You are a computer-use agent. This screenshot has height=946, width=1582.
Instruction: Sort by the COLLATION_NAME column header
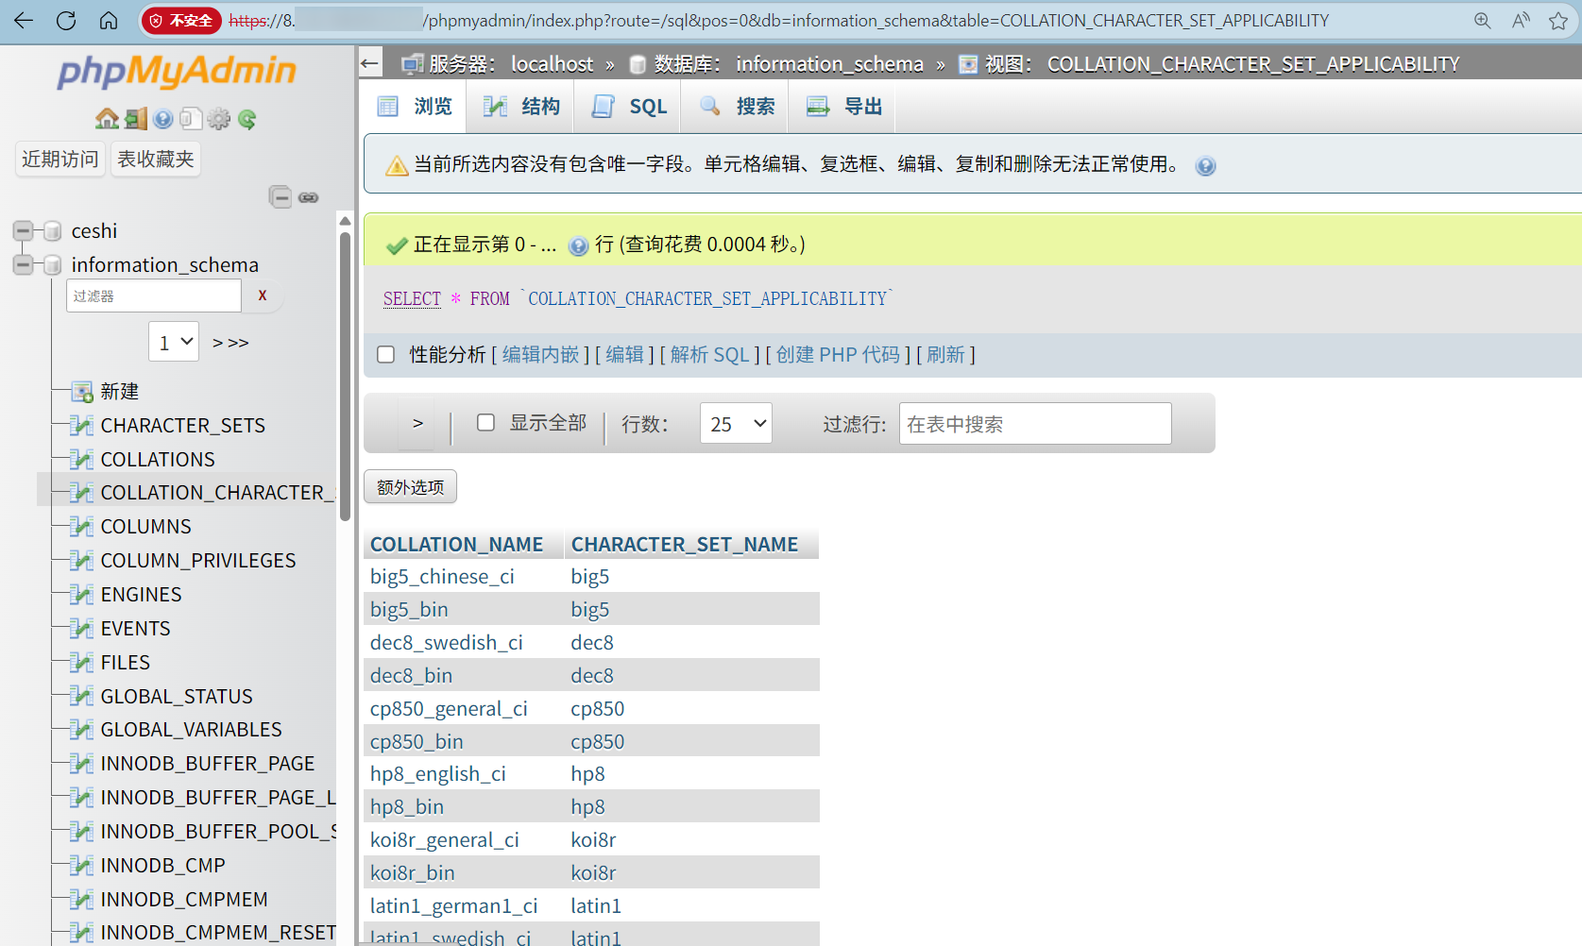point(457,544)
